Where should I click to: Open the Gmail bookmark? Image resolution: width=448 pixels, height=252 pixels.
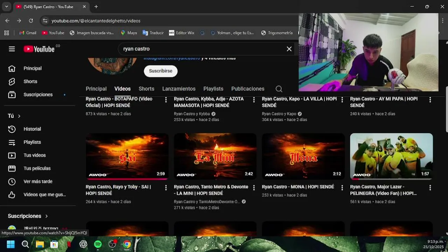(28, 33)
